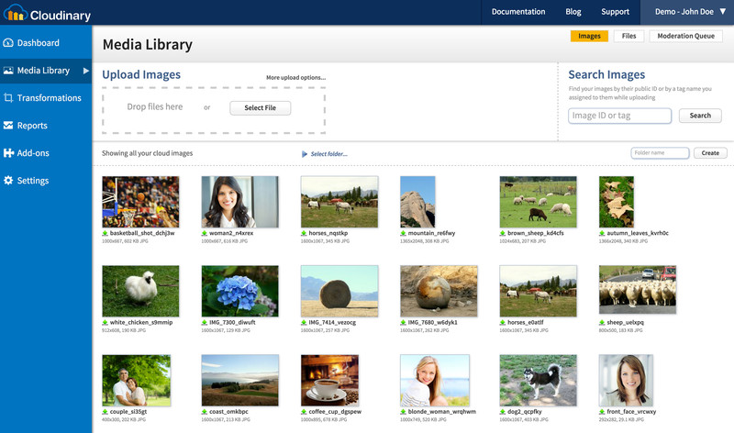Open Documentation in the top navigation
Screen dimensions: 734x433
point(518,12)
